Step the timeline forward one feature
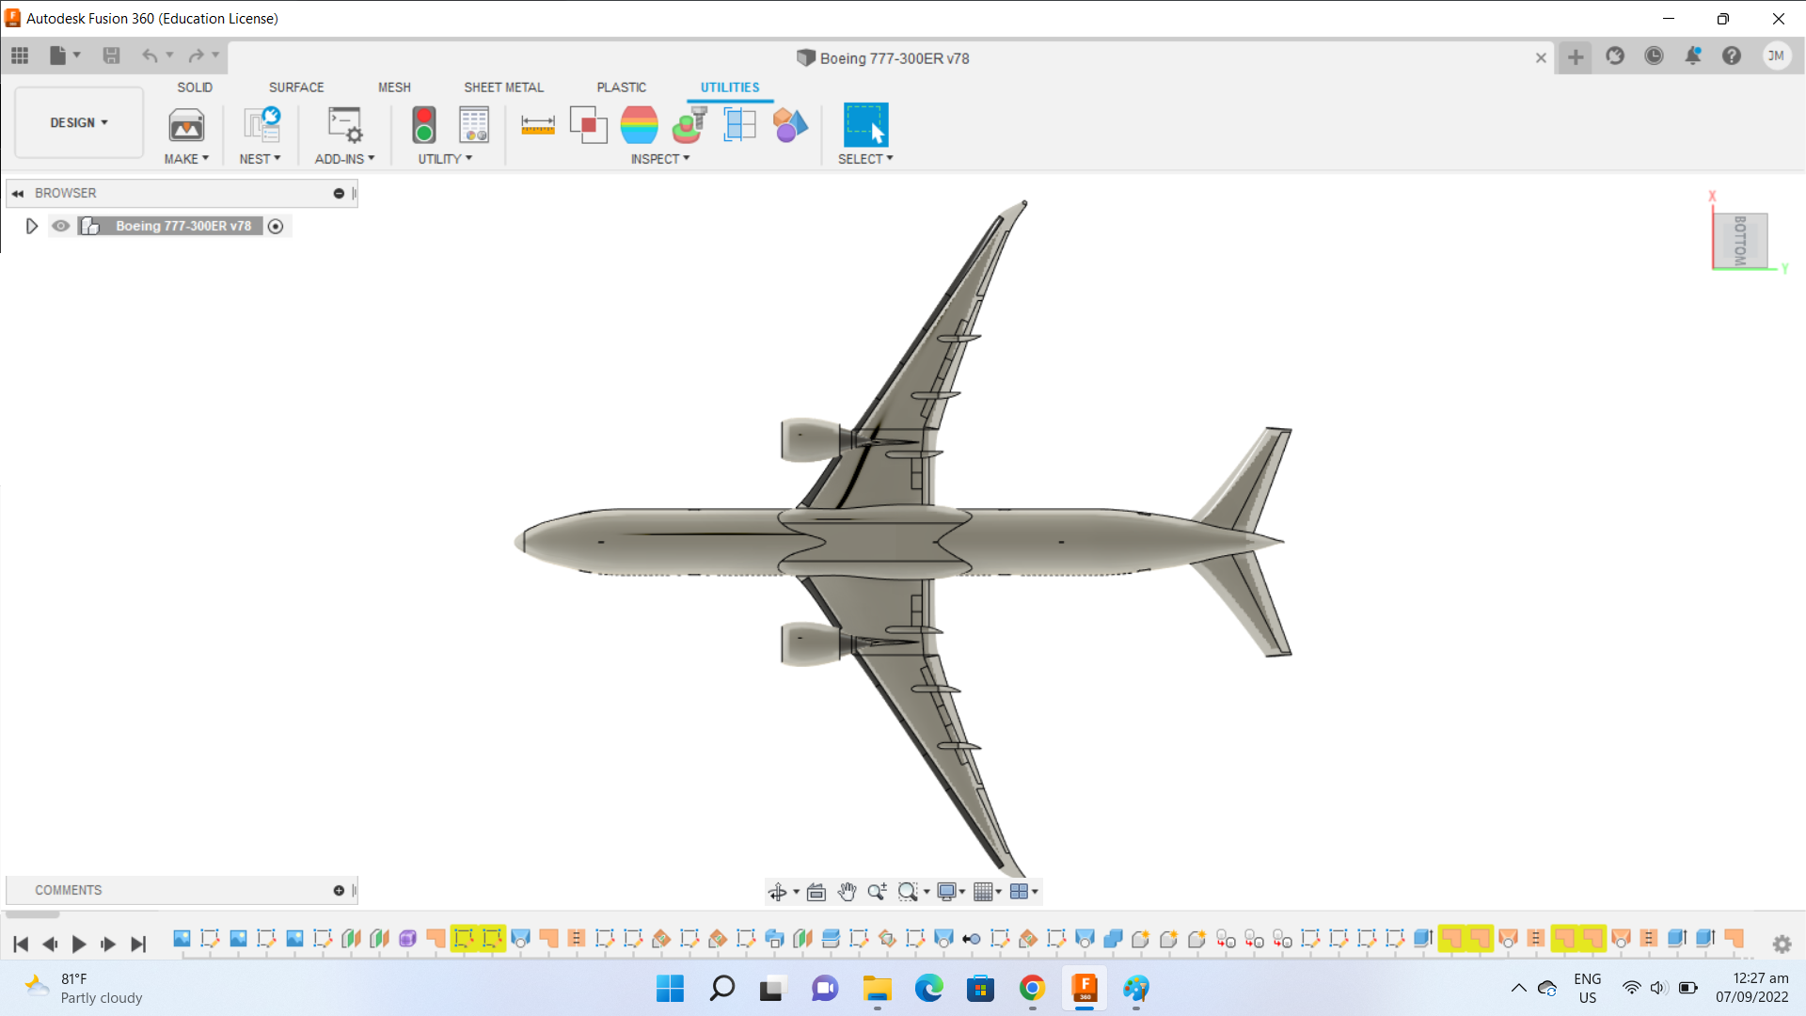The height and width of the screenshot is (1016, 1806). pos(108,944)
